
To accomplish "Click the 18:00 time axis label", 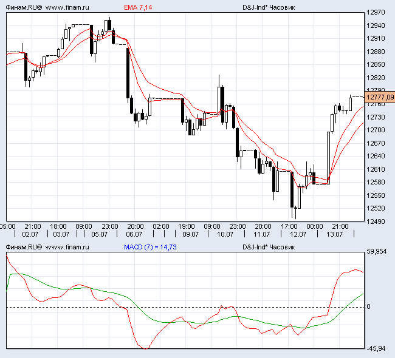I will click(x=58, y=226).
